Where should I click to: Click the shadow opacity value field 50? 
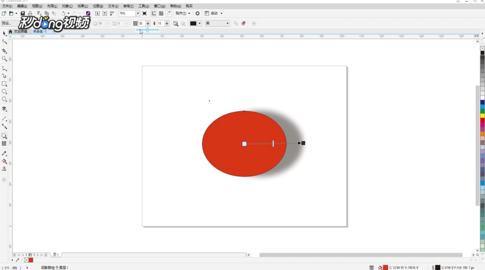141,23
